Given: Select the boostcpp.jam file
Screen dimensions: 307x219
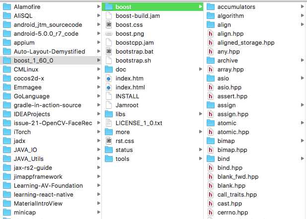Looking at the screenshot, I should (x=153, y=43).
